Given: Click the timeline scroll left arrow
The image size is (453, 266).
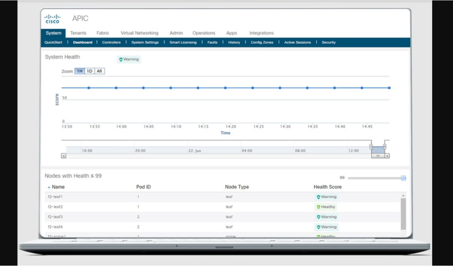Looking at the screenshot, I should click(64, 156).
